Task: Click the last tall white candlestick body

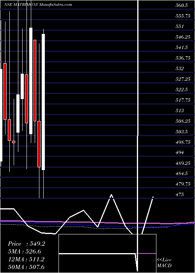Action: point(43,102)
